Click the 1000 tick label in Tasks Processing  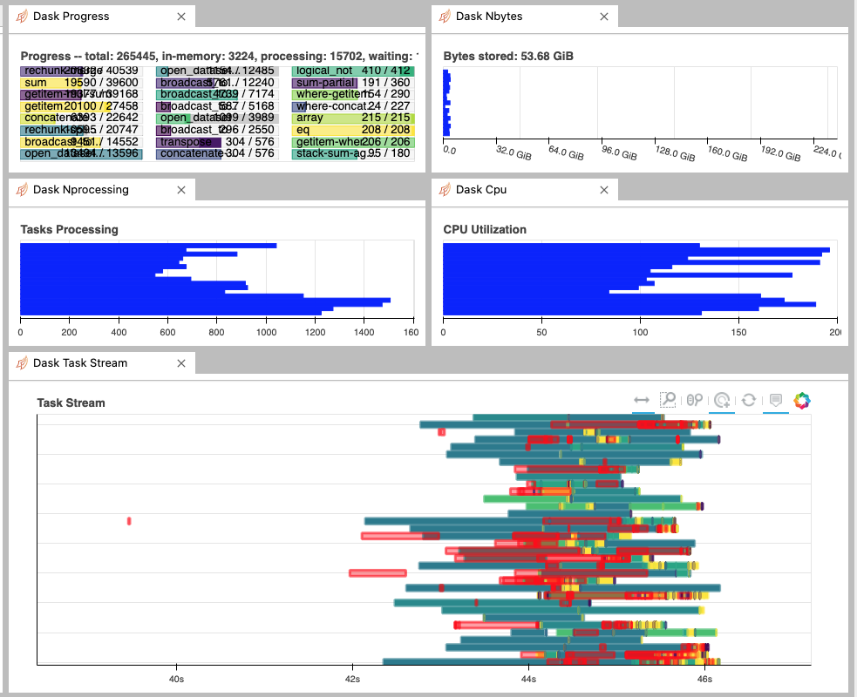point(266,332)
